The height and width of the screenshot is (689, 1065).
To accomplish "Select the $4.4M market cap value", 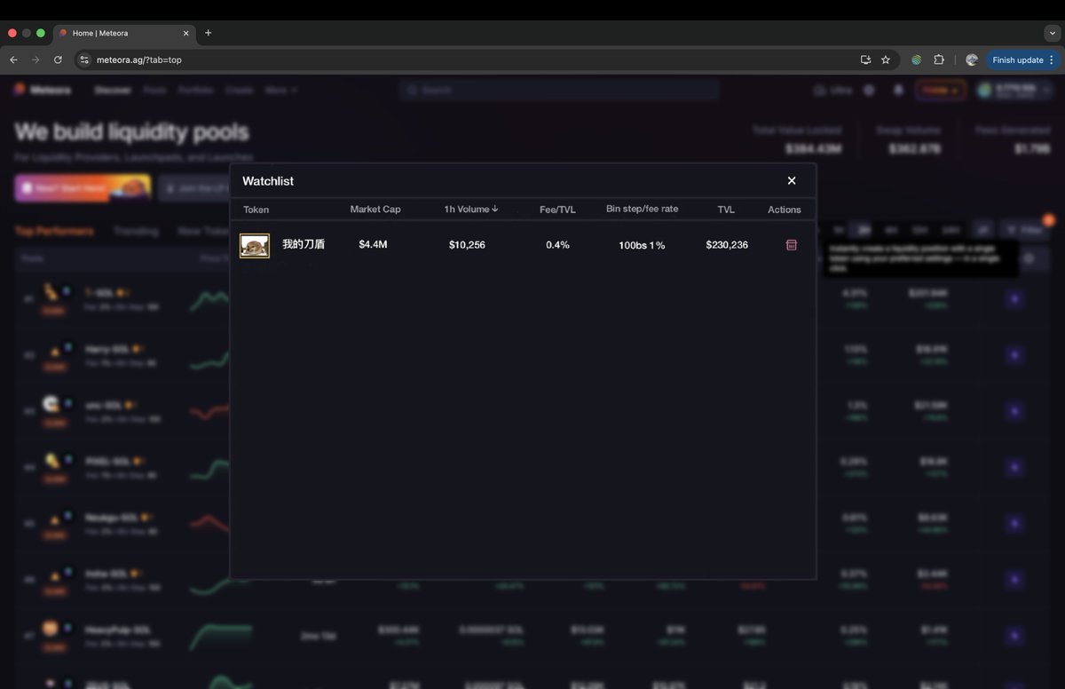I will [x=373, y=244].
